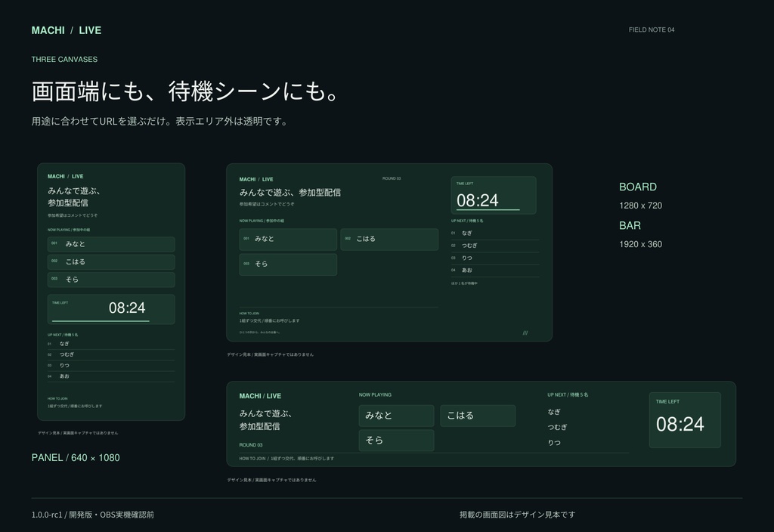Click the 002 こはる row in the panel mockup
This screenshot has height=532, width=774.
[111, 262]
